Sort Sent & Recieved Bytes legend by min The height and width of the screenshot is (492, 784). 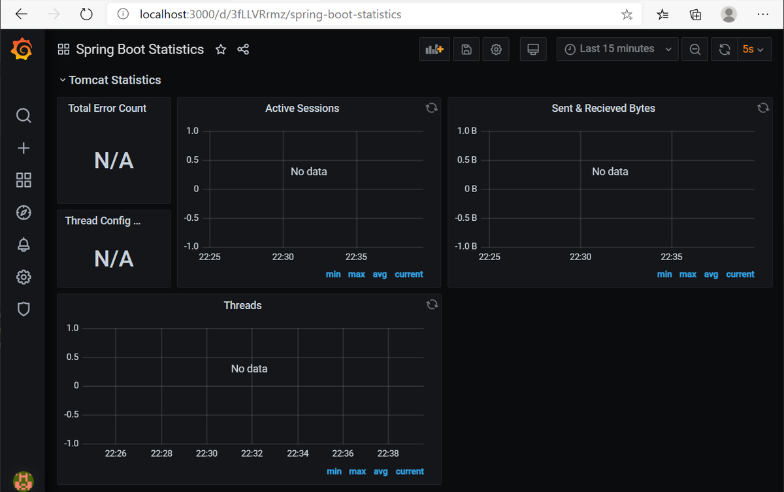point(664,274)
